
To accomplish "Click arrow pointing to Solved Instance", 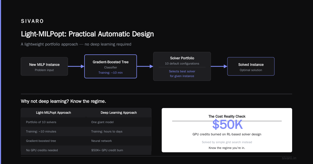I will pos(219,66).
